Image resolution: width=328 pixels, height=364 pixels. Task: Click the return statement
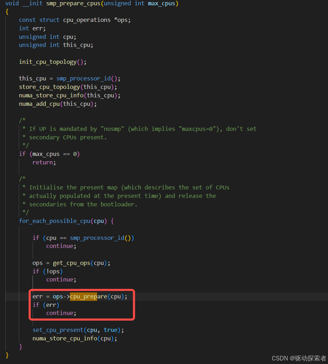pos(44,163)
